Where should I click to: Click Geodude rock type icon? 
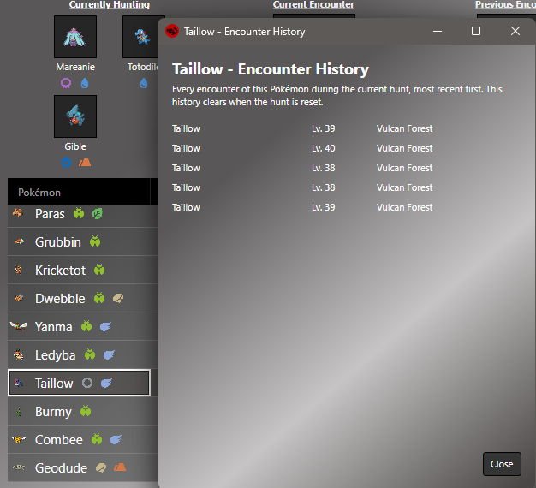[101, 467]
